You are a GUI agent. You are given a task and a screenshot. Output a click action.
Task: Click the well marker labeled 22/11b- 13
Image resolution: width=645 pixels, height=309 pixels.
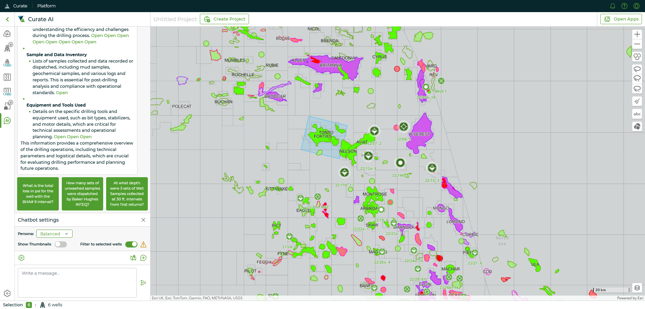344,172
